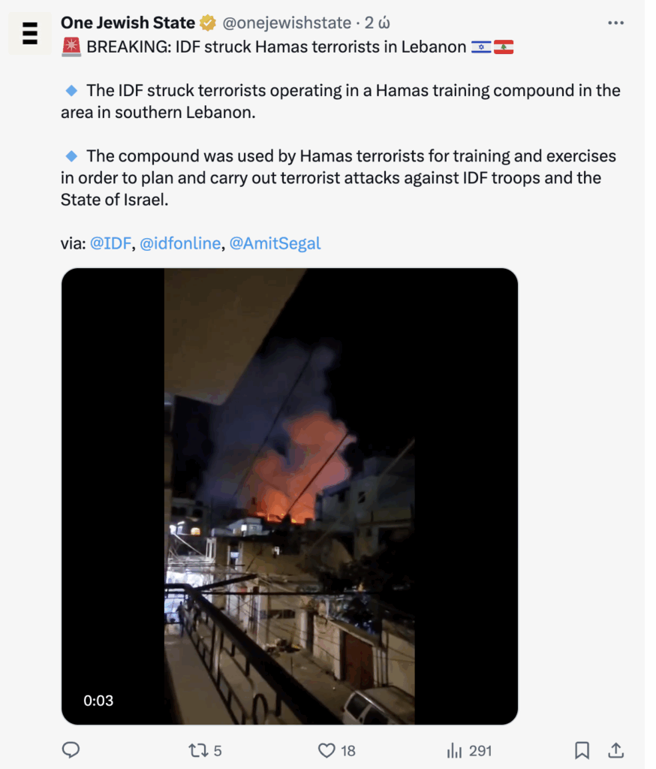The height and width of the screenshot is (769, 656).
Task: Repost this tweet with 5 reposts
Action: [205, 750]
